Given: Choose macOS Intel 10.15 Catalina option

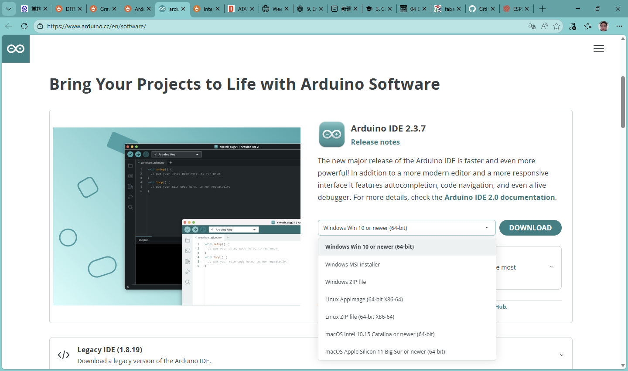Looking at the screenshot, I should click(407, 334).
